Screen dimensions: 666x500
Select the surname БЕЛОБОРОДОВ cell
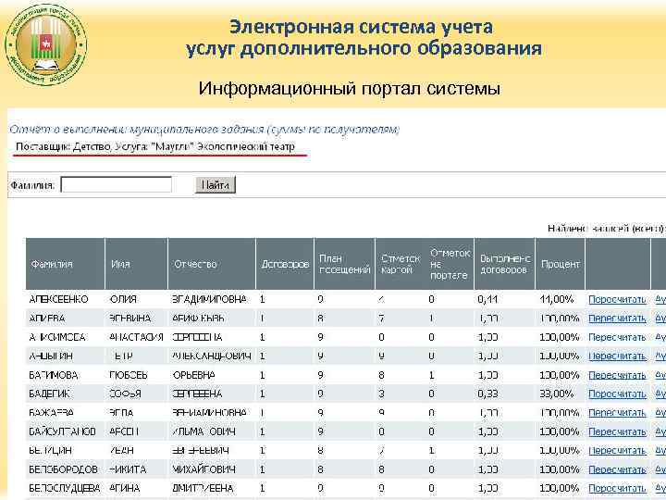pyautogui.click(x=63, y=469)
